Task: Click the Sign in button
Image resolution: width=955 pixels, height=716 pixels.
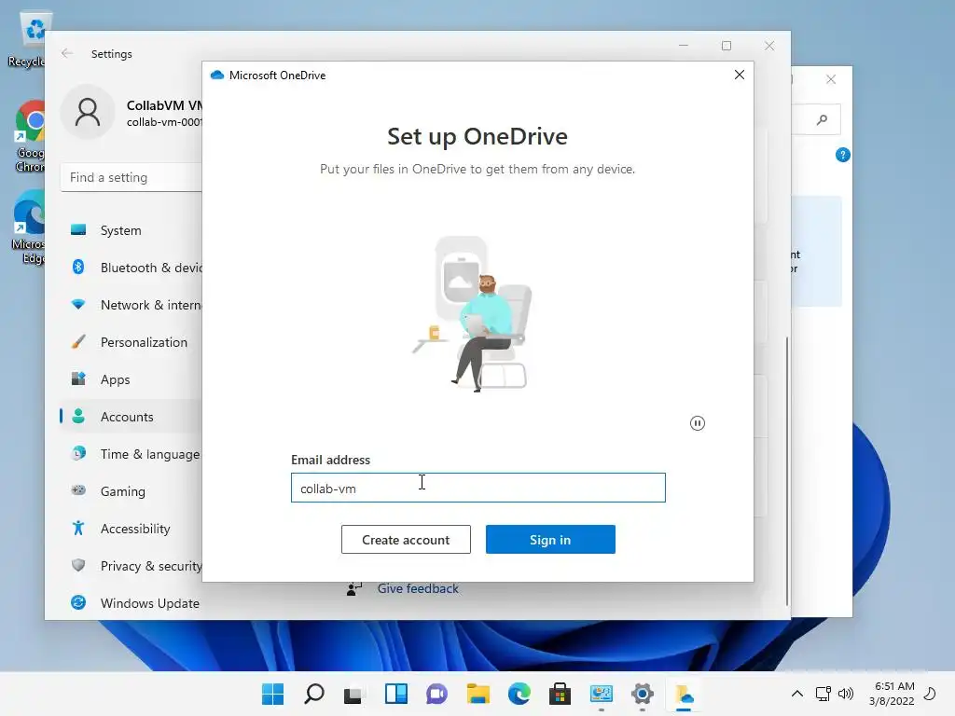Action: tap(550, 540)
